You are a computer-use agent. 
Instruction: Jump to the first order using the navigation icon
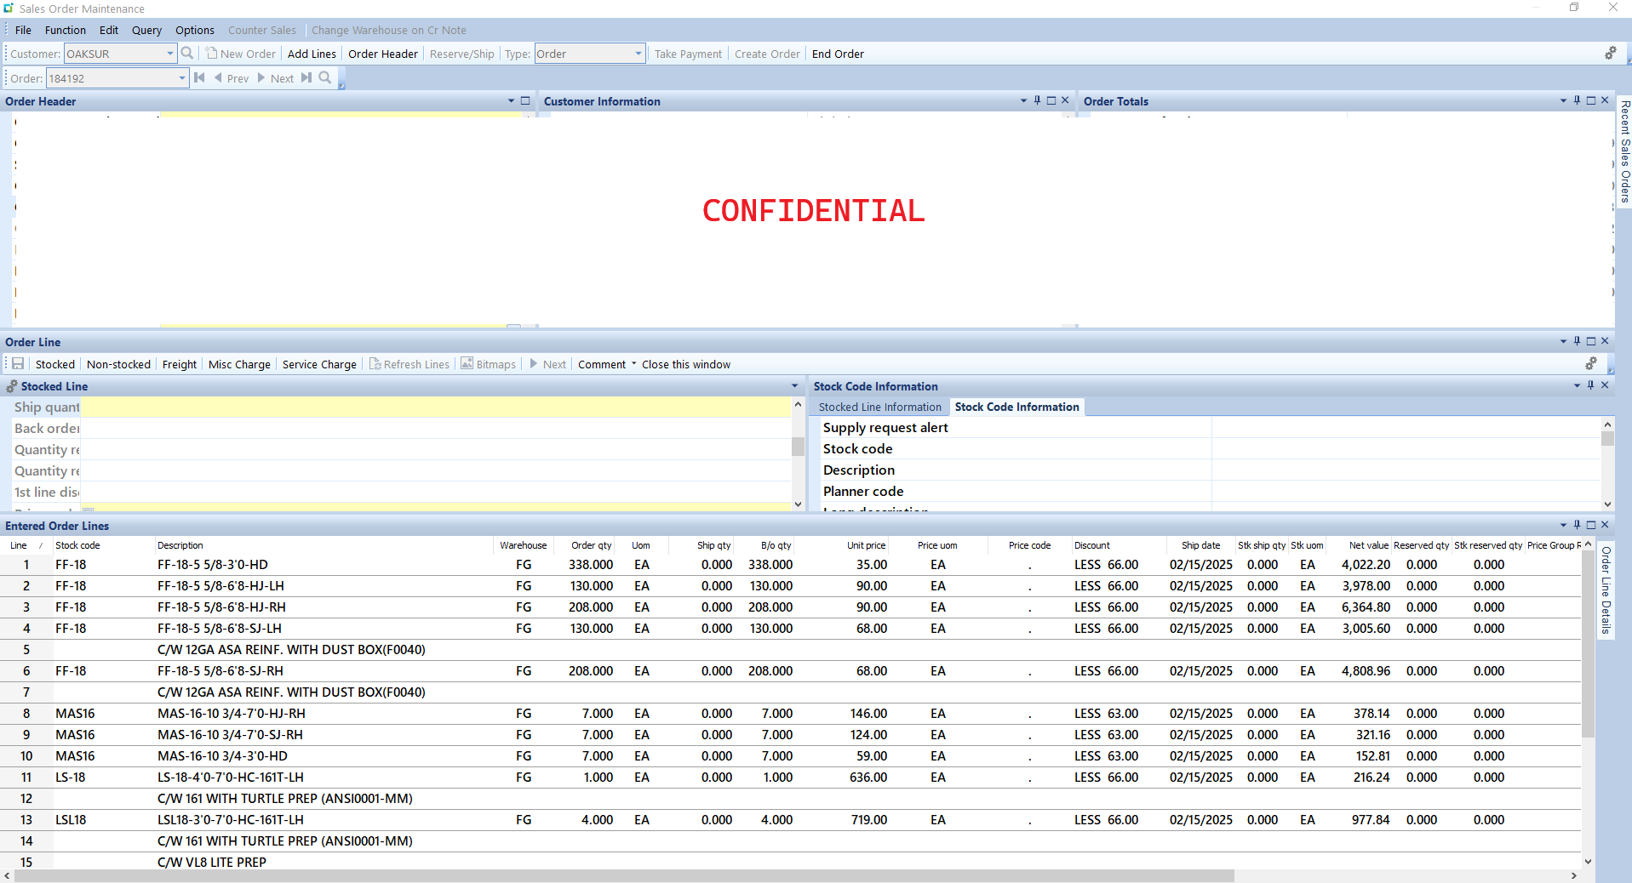coord(200,78)
